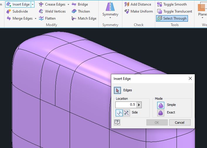Open the Modify panel label
This screenshot has width=207, height=148.
(52, 25)
